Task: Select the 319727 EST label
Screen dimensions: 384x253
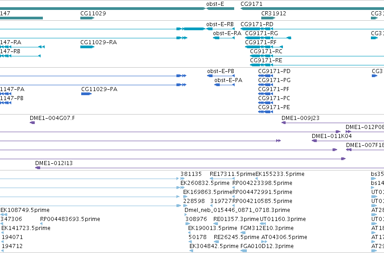Action: [221, 202]
